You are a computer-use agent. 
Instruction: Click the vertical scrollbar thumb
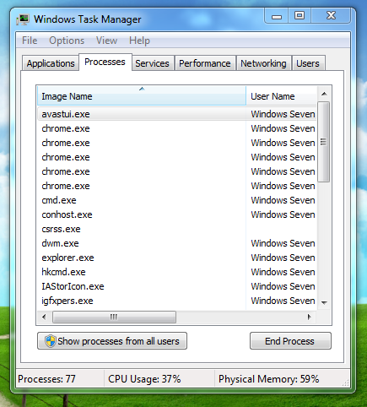coord(324,142)
